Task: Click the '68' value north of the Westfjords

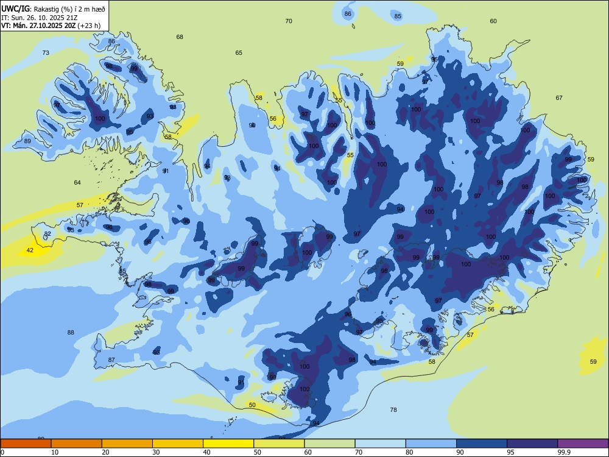Action: coord(180,37)
